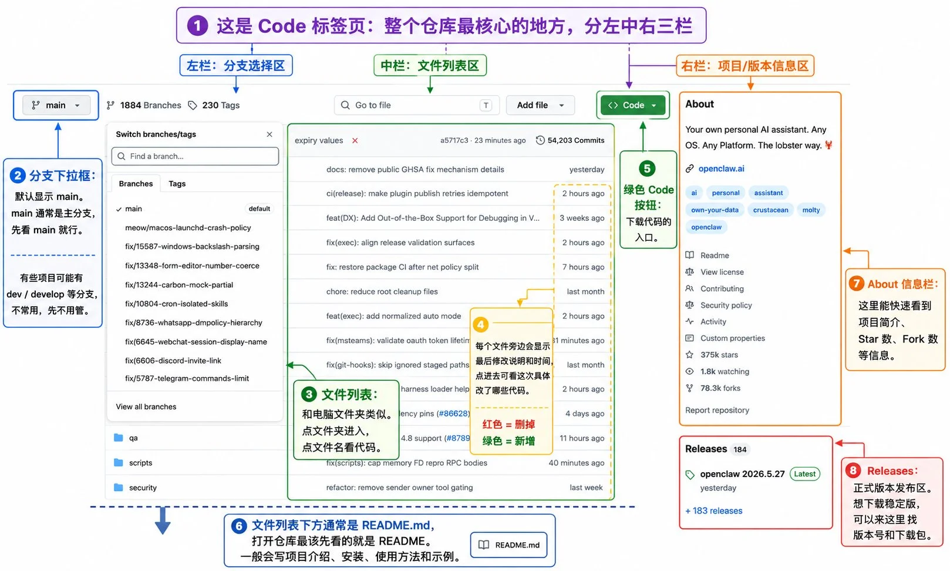Click the eye icon beside 1.8k watching
Image resolution: width=950 pixels, height=571 pixels.
pyautogui.click(x=690, y=371)
